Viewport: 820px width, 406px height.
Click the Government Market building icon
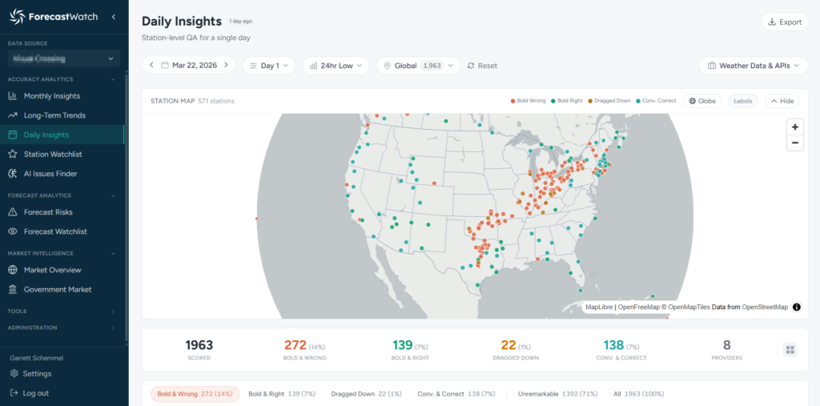click(x=13, y=290)
